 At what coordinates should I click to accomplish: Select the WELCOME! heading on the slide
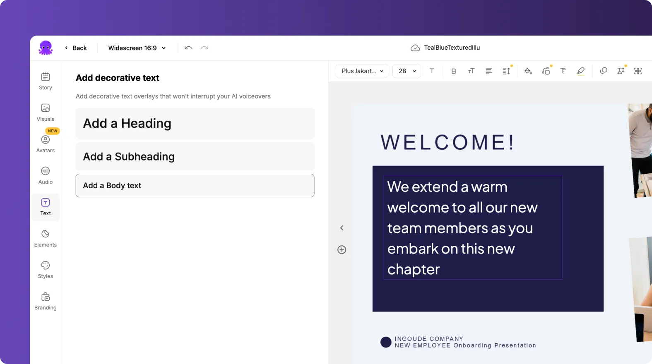tap(447, 143)
